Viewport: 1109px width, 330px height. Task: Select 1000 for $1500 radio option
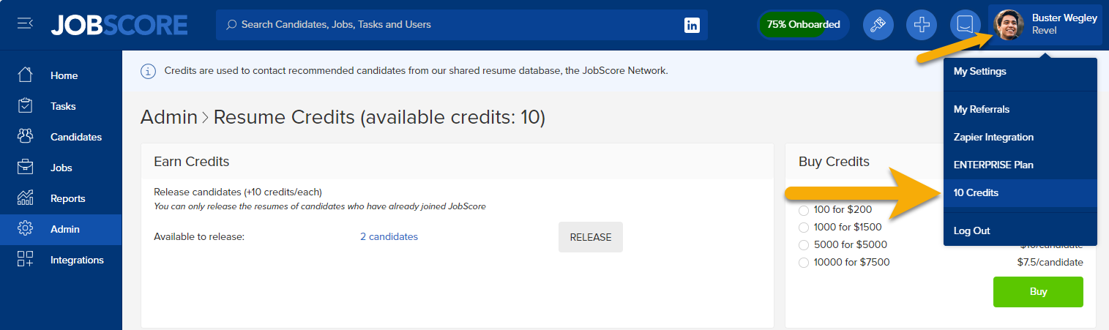pyautogui.click(x=804, y=228)
